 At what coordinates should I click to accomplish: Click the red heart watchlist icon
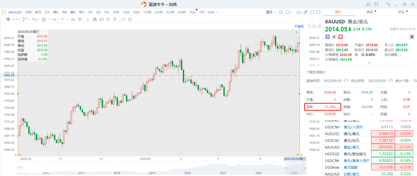pos(341,37)
